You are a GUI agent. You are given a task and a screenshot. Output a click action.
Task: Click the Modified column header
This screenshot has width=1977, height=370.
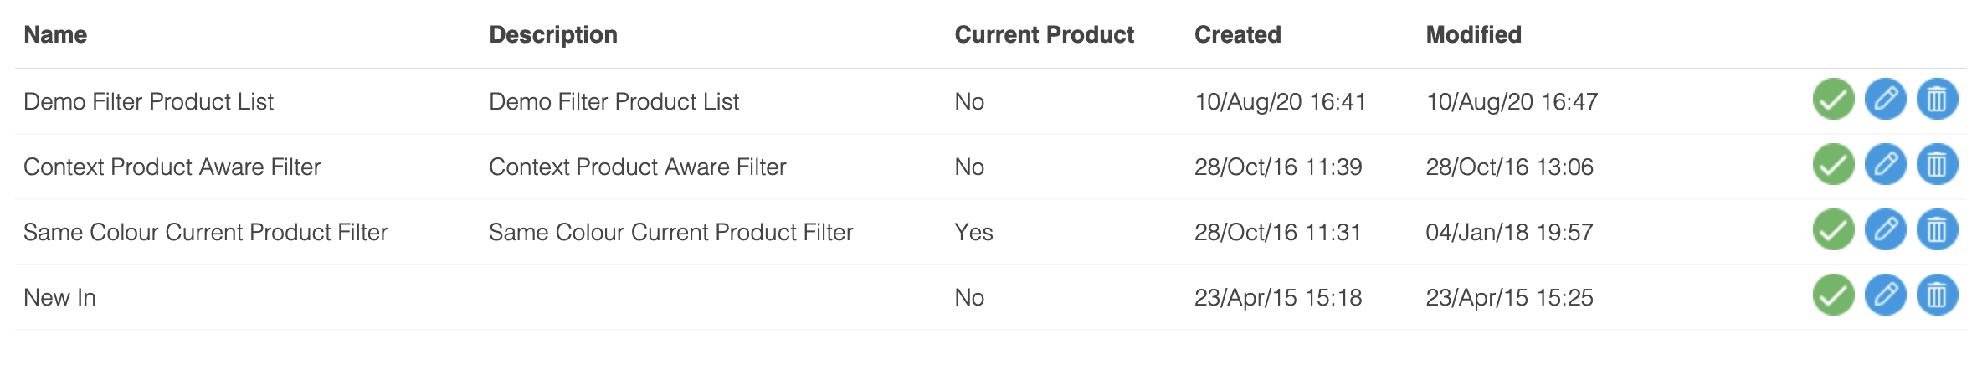[1473, 34]
